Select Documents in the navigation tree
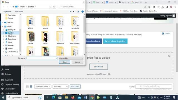178x100 pixels. (12, 36)
